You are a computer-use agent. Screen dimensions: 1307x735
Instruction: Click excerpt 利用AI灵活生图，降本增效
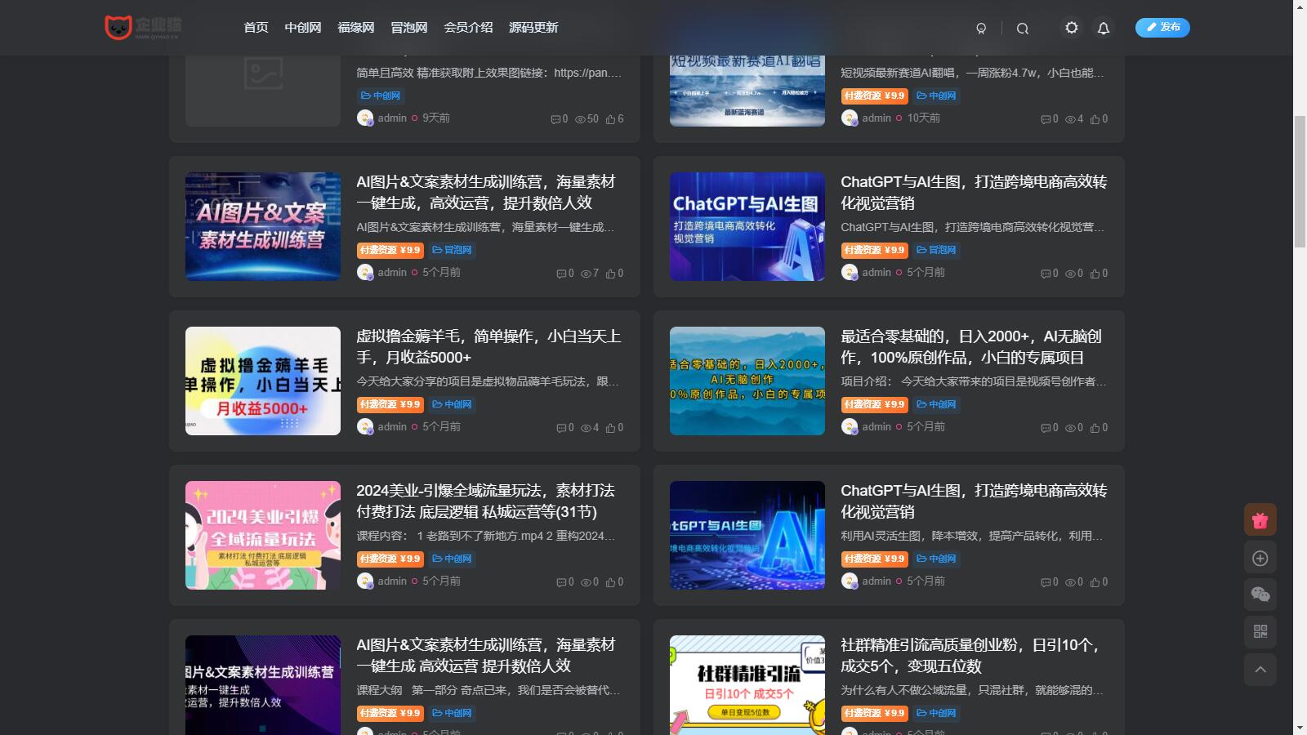(x=972, y=536)
